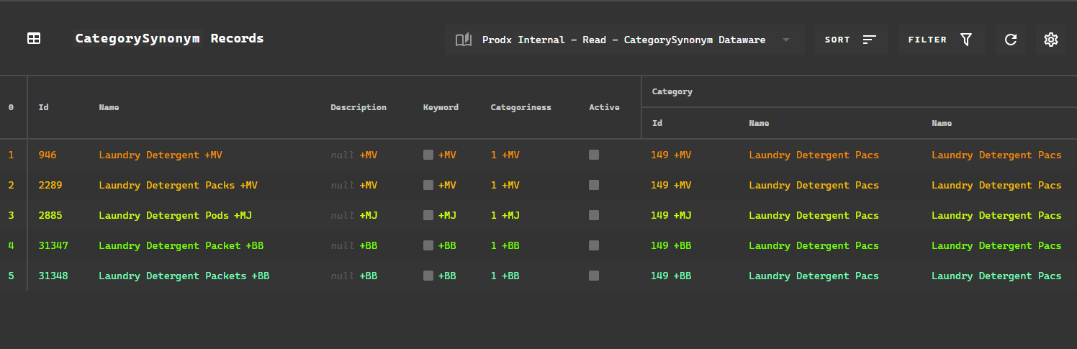The width and height of the screenshot is (1077, 349).
Task: Toggle Active checkbox for Laundry Detergent Packet row
Action: pos(594,245)
